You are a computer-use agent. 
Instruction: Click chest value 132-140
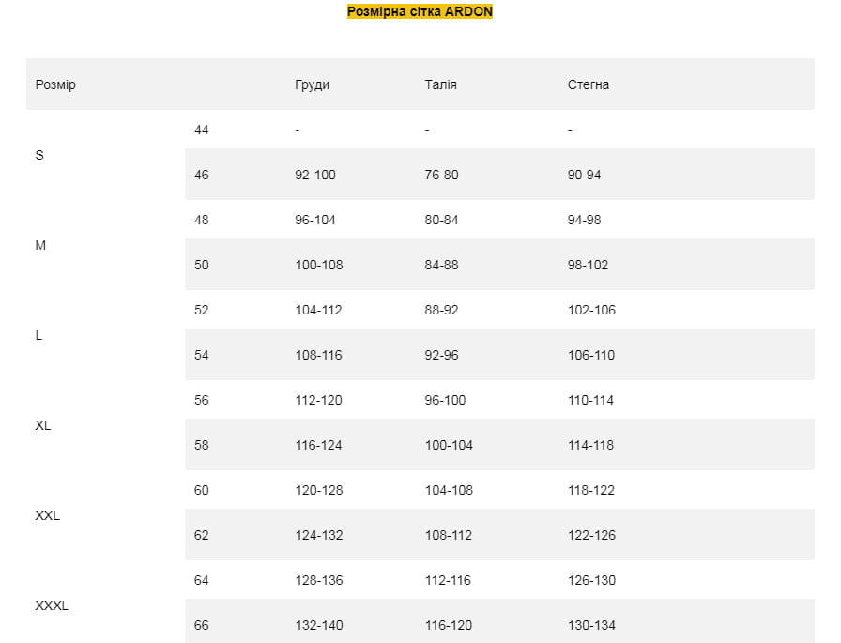[319, 625]
